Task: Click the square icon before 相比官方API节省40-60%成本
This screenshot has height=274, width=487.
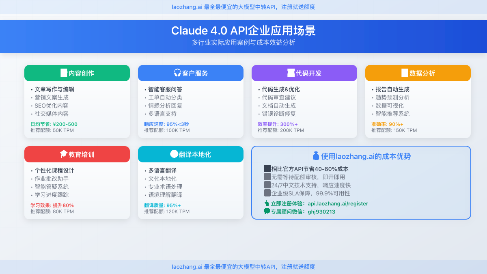Action: click(267, 168)
